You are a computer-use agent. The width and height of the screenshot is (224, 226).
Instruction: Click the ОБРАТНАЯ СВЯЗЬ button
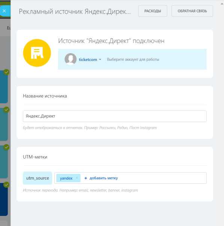[x=192, y=11]
